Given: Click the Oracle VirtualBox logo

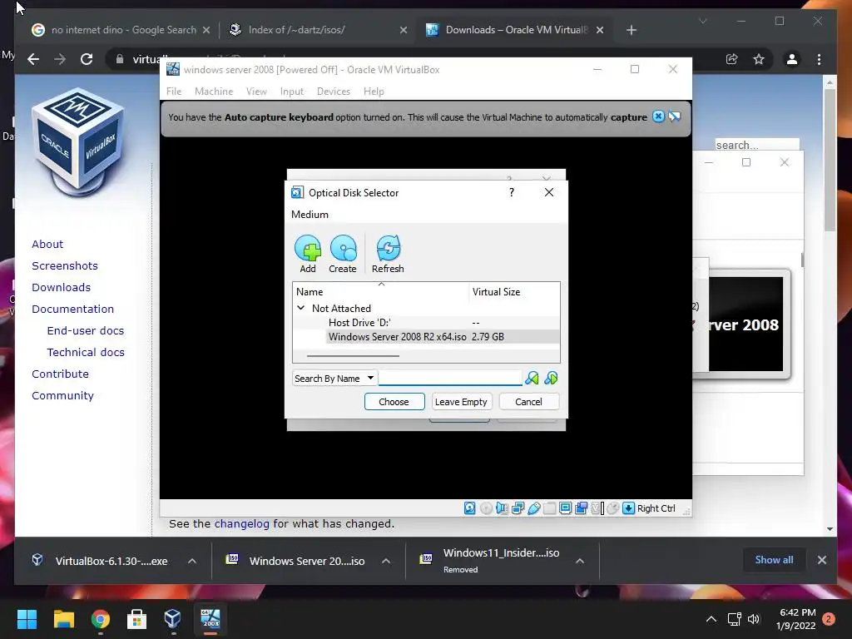Looking at the screenshot, I should coord(79,143).
